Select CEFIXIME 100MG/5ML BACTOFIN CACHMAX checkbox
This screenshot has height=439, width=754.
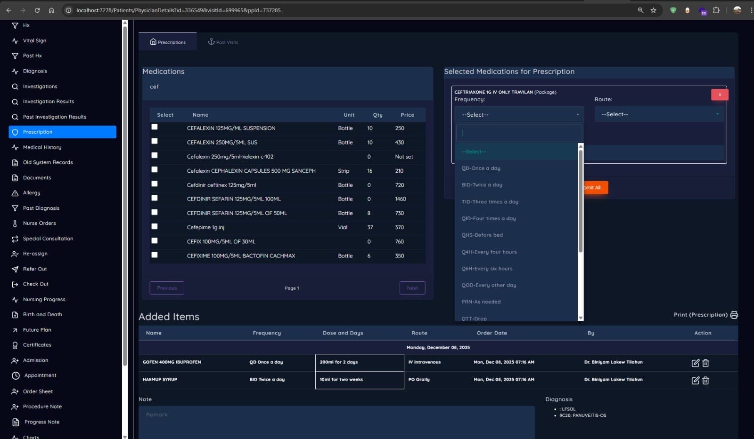click(155, 255)
